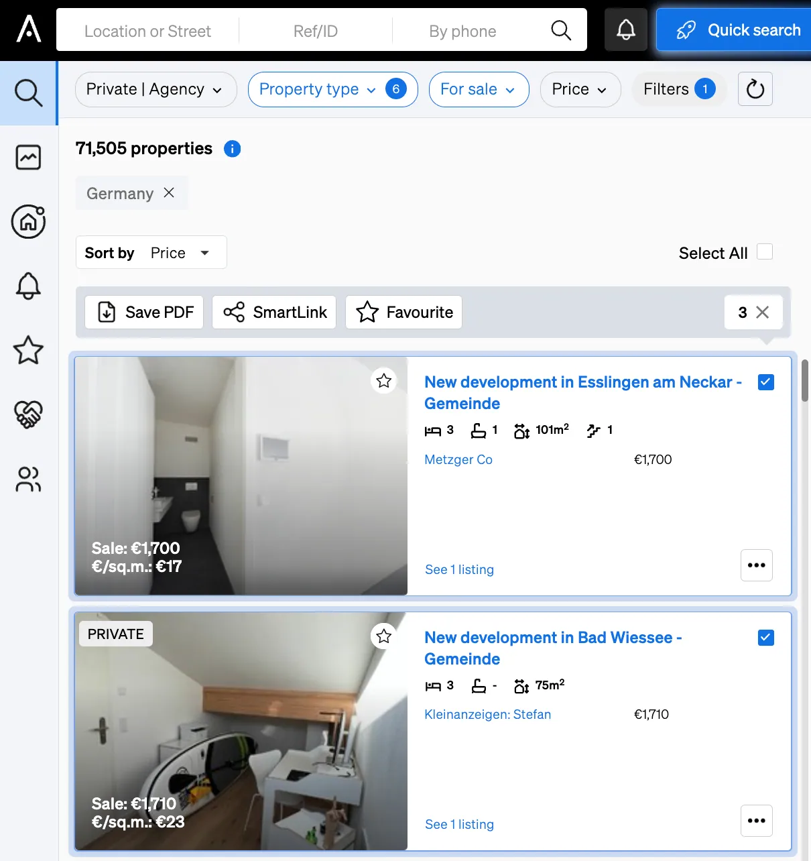811x861 pixels.
Task: Open notifications bell in top header
Action: [626, 30]
